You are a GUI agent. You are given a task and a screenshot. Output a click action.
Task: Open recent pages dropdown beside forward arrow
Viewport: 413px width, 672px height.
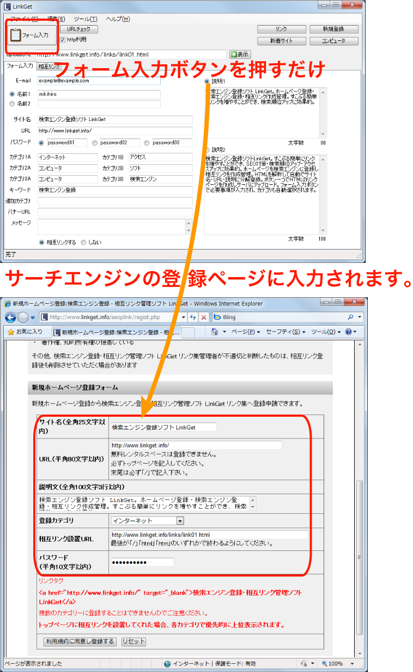(x=33, y=317)
